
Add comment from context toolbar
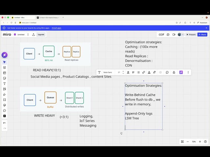(x=167, y=72)
